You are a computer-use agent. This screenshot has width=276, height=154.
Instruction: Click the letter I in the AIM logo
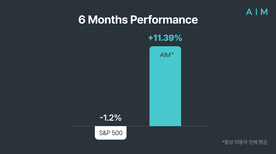point(257,12)
